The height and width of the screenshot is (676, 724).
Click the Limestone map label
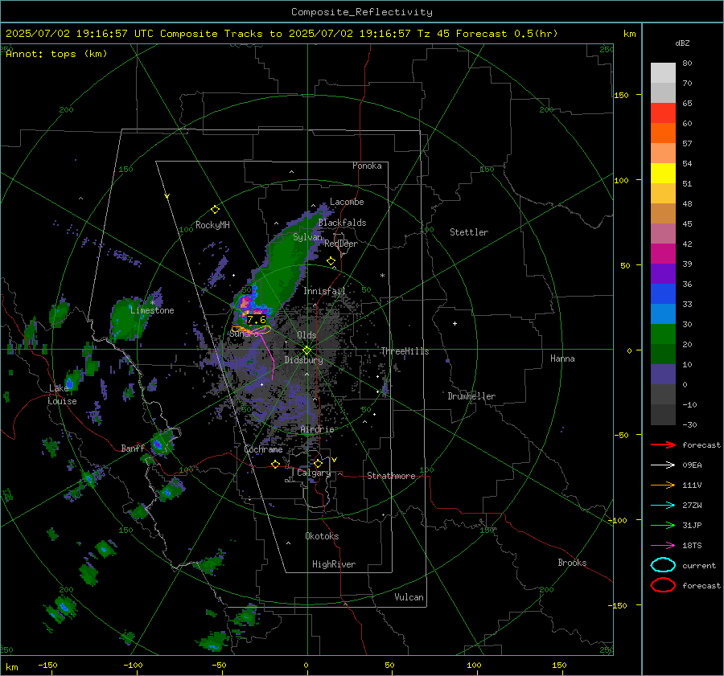[x=152, y=310]
